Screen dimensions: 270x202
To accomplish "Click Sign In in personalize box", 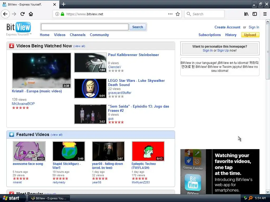I will (208, 50).
